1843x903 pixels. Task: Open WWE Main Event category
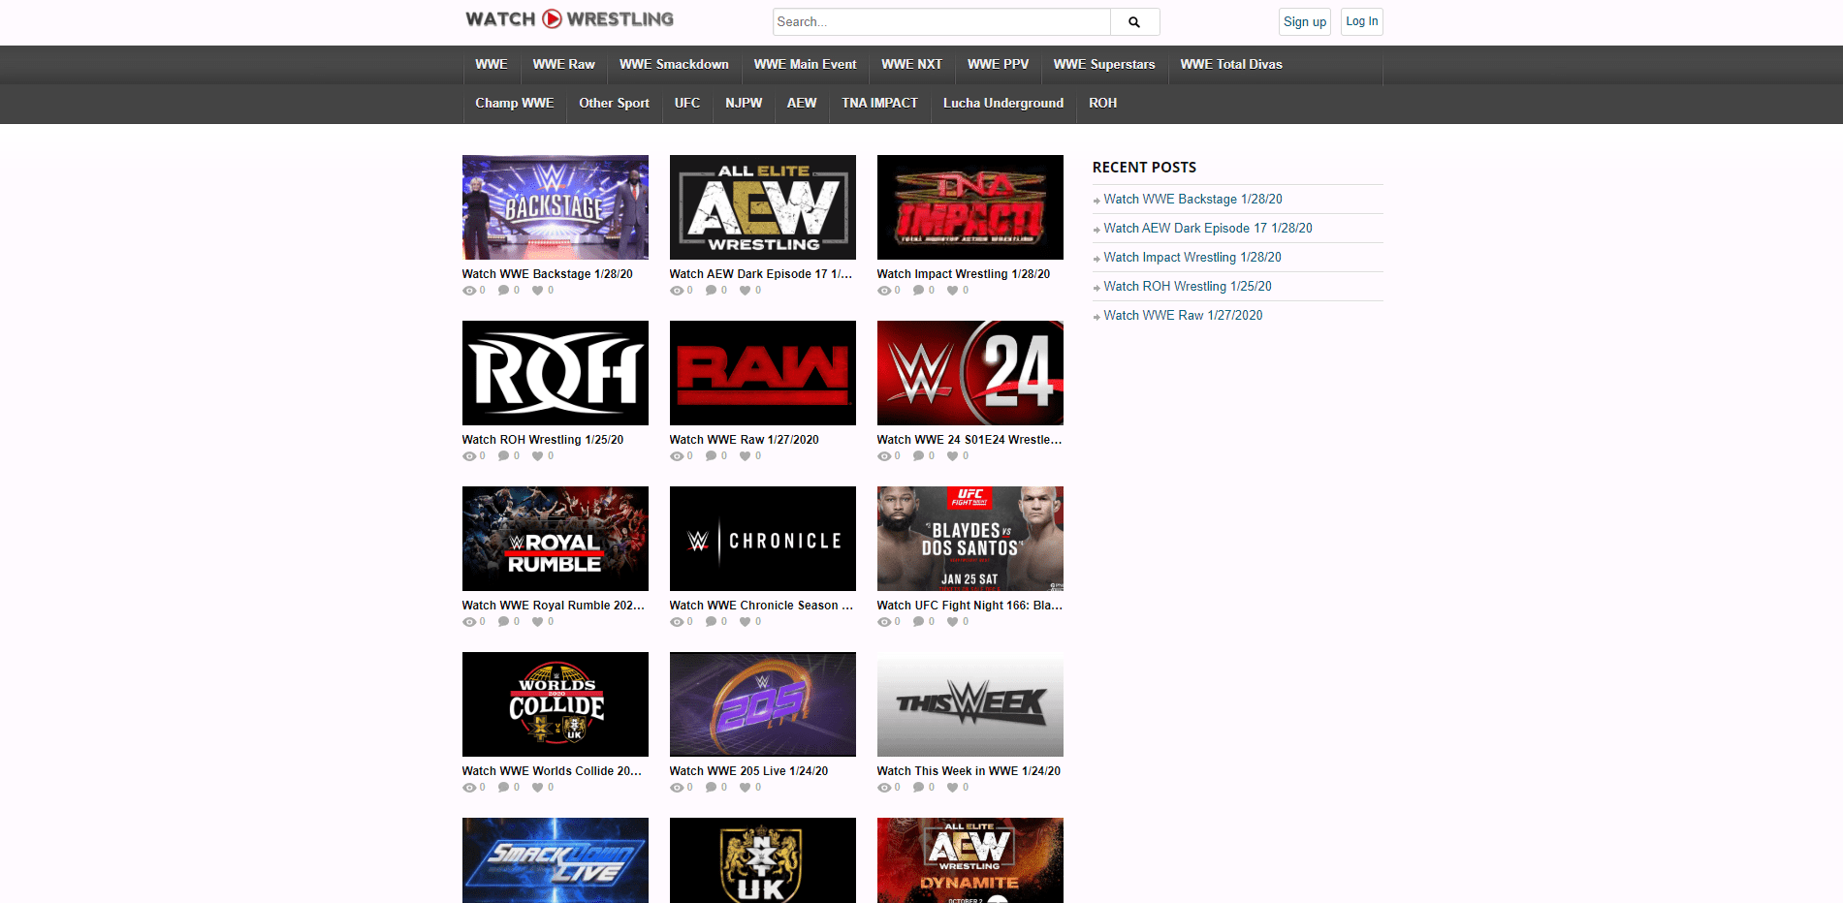click(806, 65)
